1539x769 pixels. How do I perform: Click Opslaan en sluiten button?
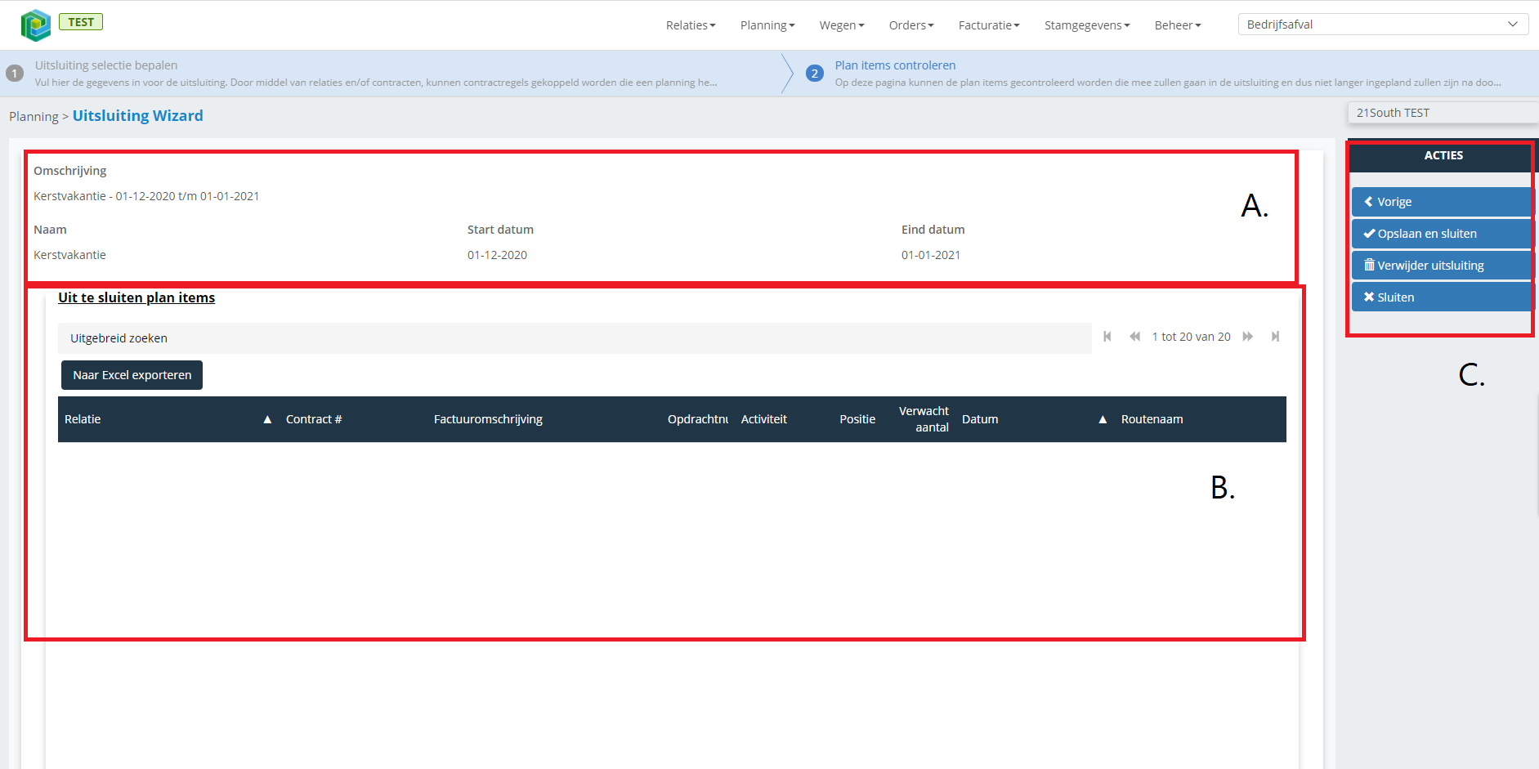(x=1443, y=234)
